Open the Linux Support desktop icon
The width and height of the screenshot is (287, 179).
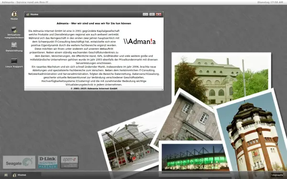click(x=14, y=63)
